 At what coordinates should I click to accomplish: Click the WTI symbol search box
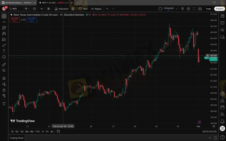16,9
